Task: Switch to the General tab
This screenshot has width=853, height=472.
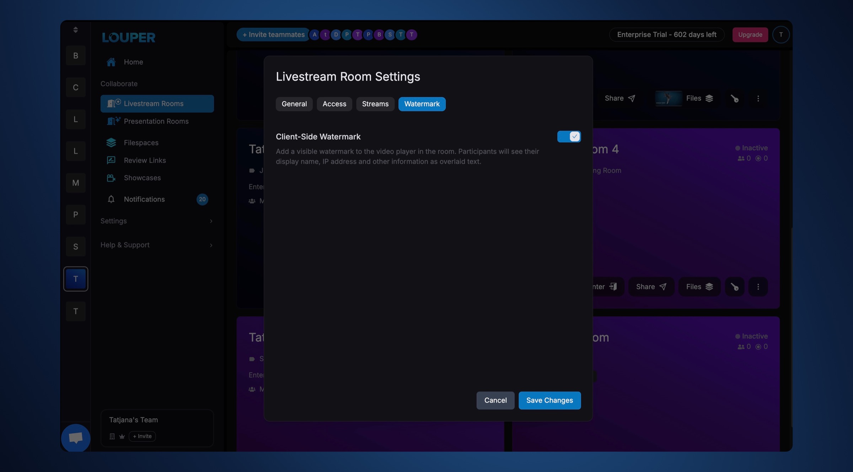Action: [294, 104]
